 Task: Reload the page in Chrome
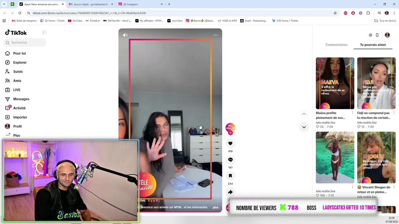pos(20,13)
